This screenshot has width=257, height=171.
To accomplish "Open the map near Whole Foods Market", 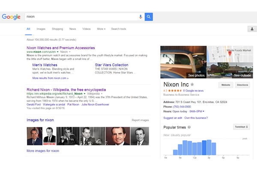I will click(x=230, y=54).
